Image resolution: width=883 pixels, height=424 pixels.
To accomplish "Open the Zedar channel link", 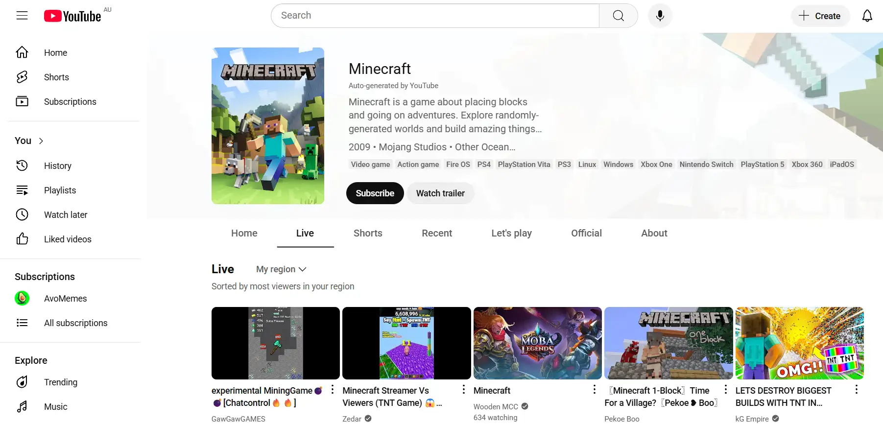I will [352, 419].
